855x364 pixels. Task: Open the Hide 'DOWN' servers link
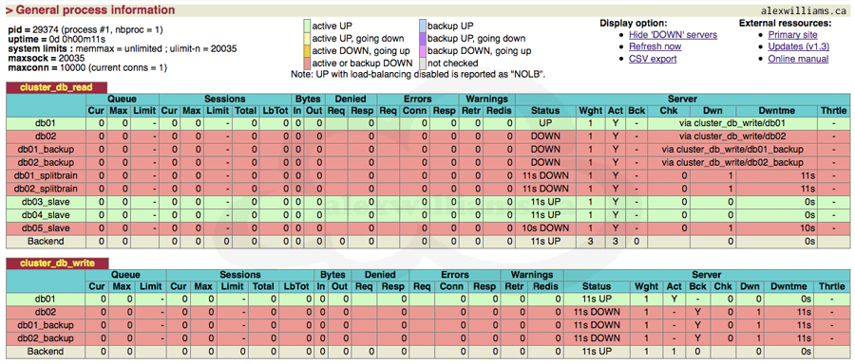point(673,35)
